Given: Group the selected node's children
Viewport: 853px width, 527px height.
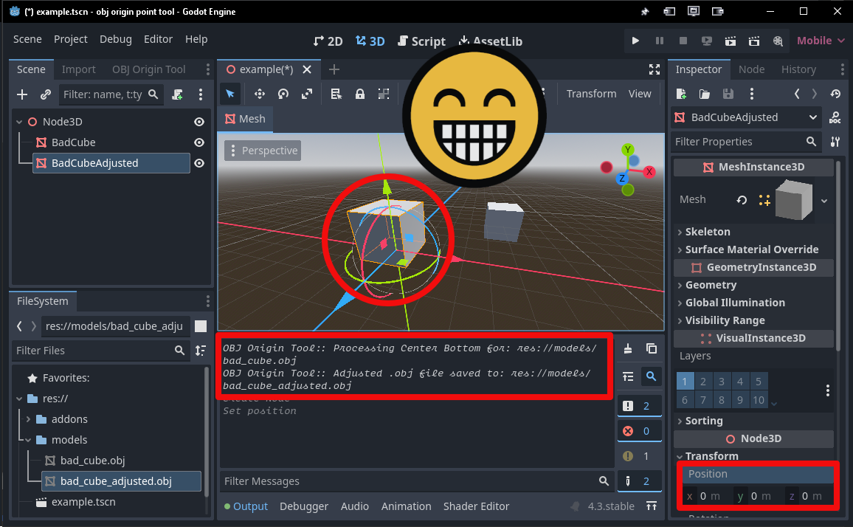Looking at the screenshot, I should coord(384,94).
